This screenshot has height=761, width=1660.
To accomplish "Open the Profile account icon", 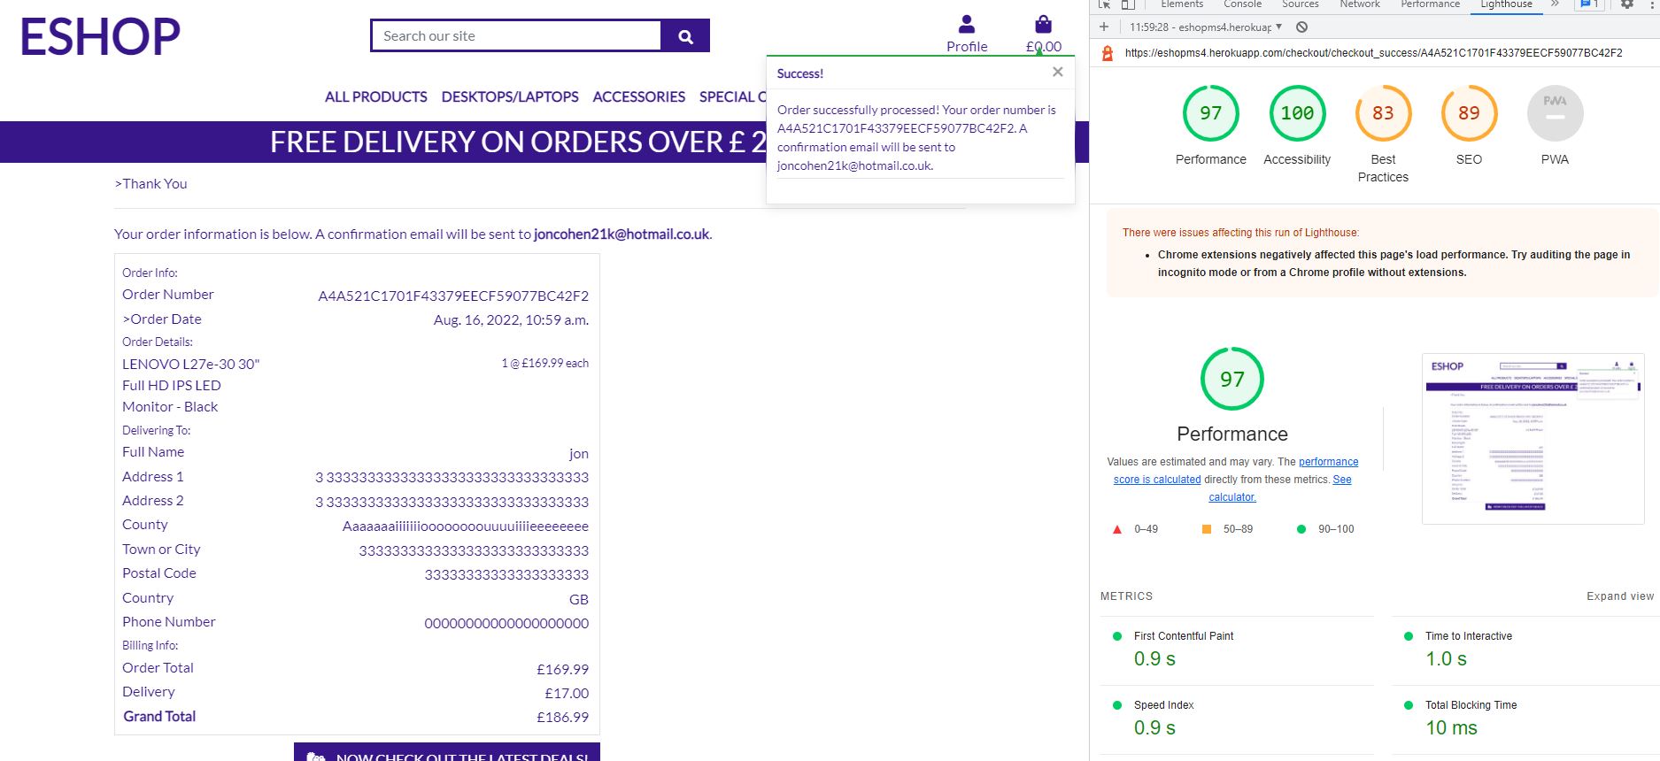I will tap(967, 34).
